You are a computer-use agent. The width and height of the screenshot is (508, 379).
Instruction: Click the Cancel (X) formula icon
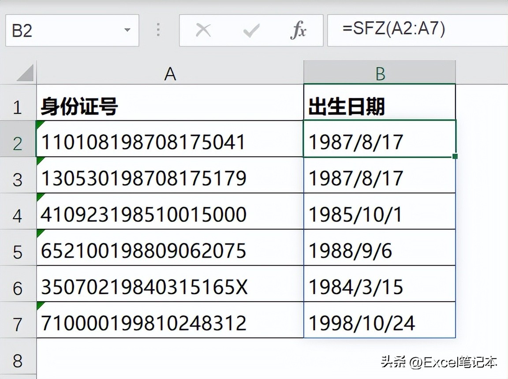pos(203,30)
